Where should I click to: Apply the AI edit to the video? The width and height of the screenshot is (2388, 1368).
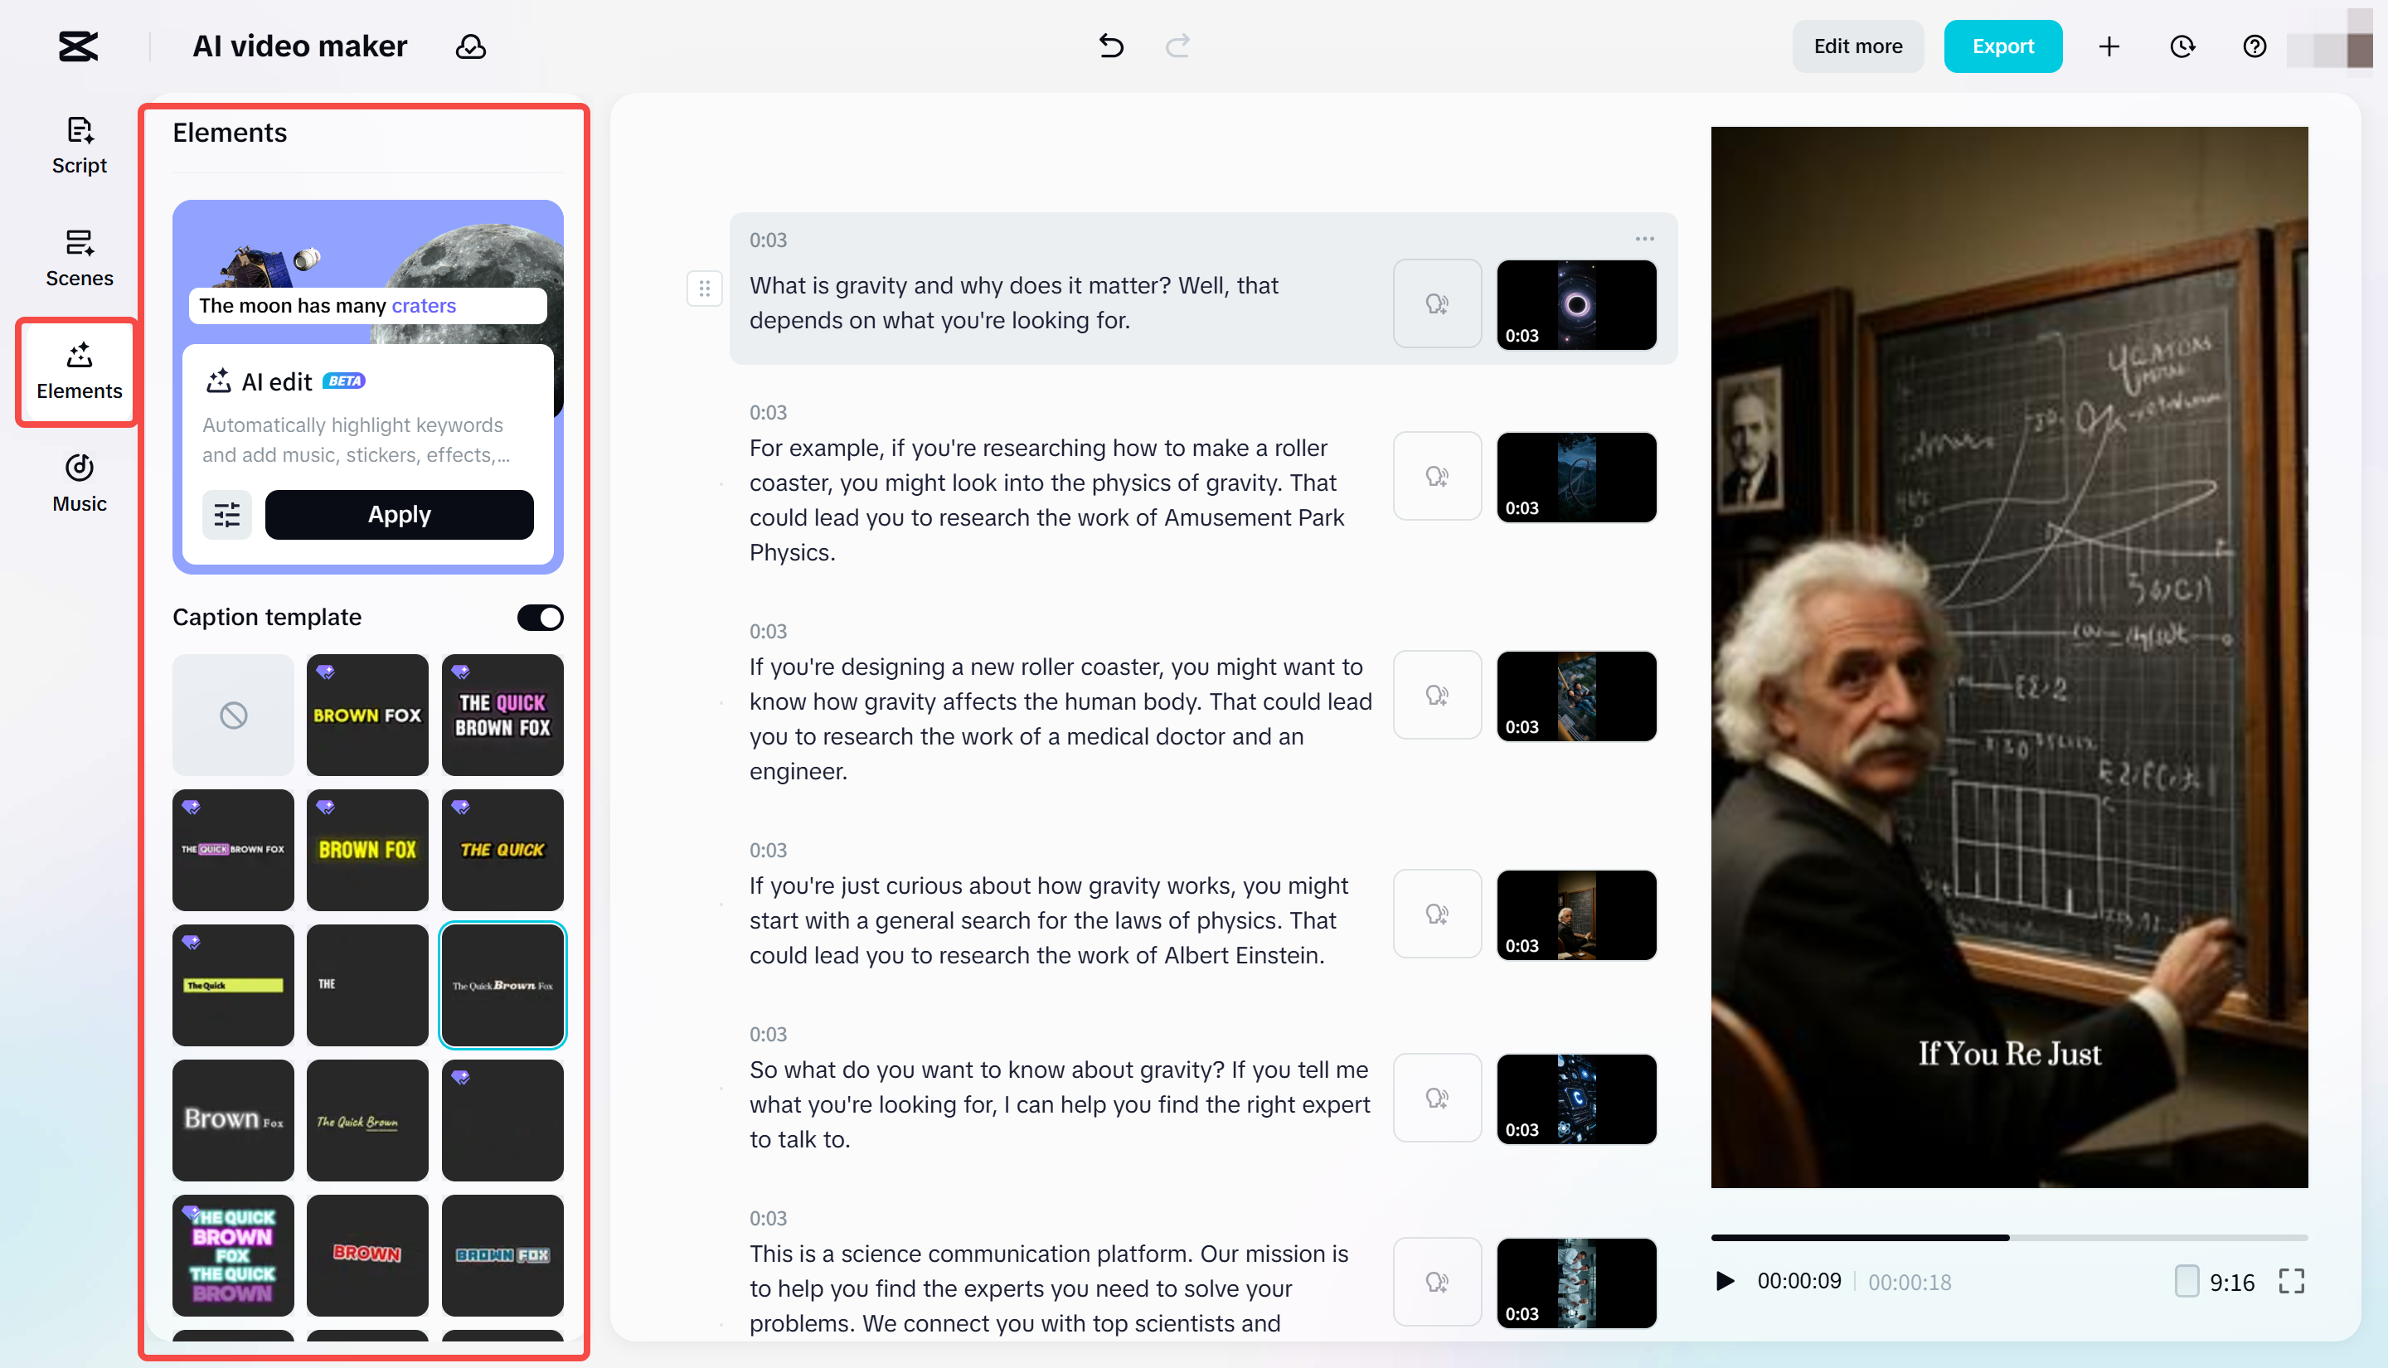(x=400, y=514)
